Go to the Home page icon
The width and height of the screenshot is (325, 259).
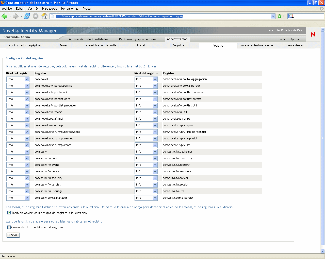(44, 16)
